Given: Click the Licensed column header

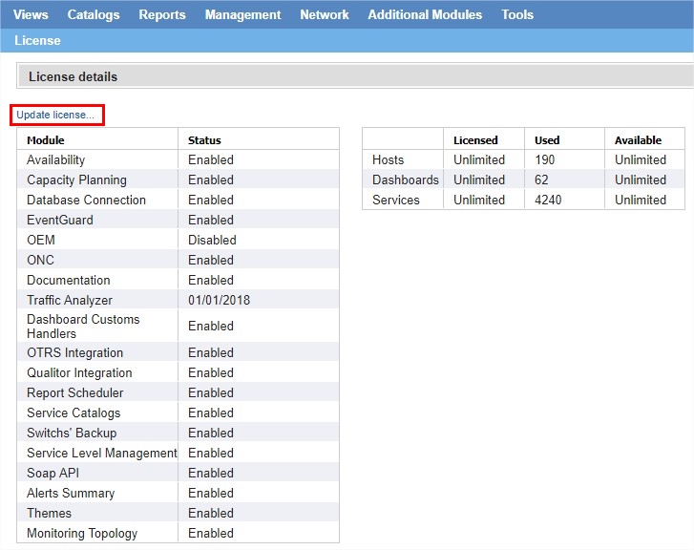Looking at the screenshot, I should [x=475, y=140].
